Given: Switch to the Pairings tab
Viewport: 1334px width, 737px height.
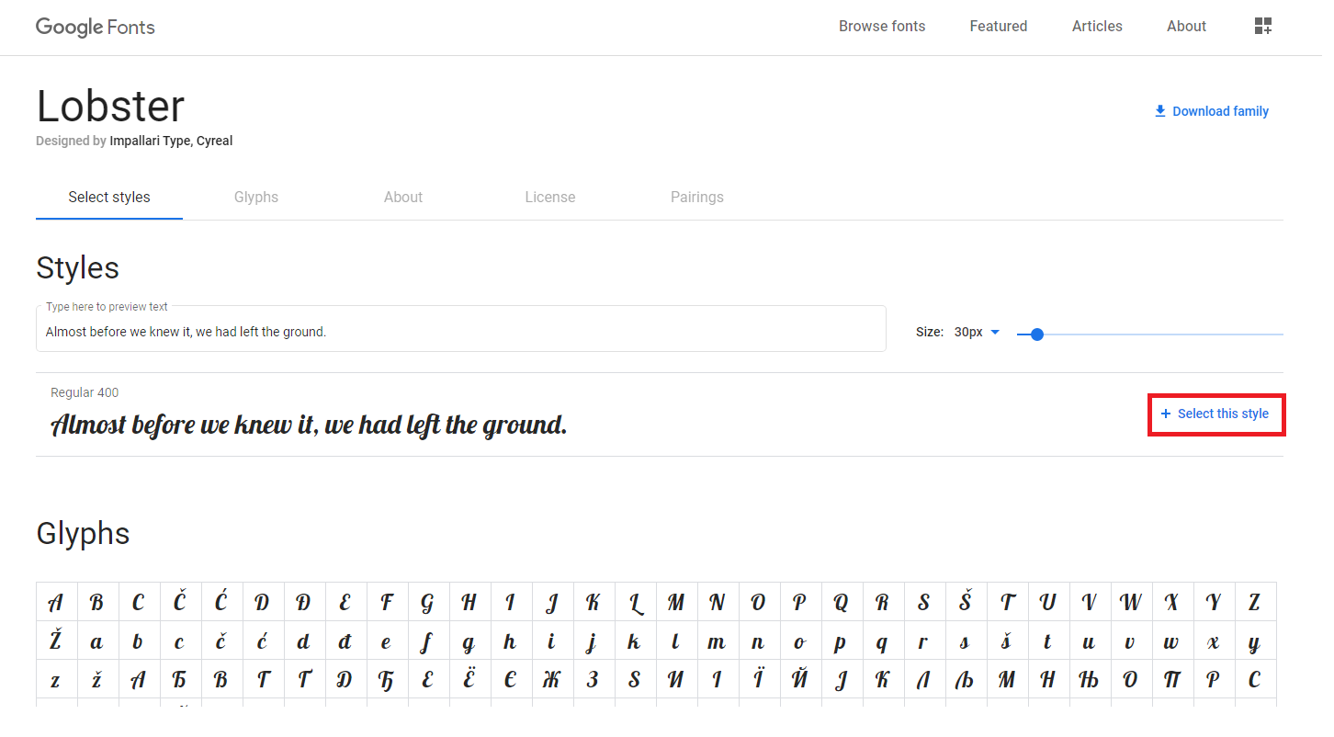Looking at the screenshot, I should 697,197.
